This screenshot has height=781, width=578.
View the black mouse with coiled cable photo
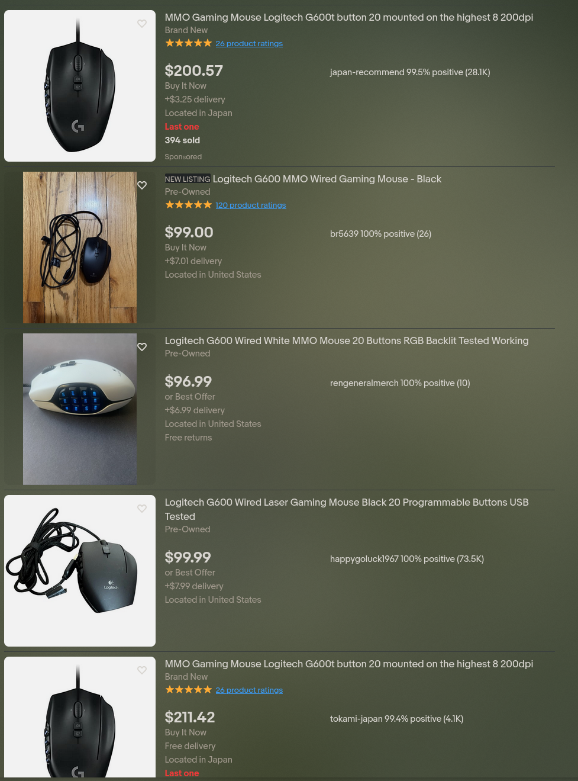coord(80,571)
